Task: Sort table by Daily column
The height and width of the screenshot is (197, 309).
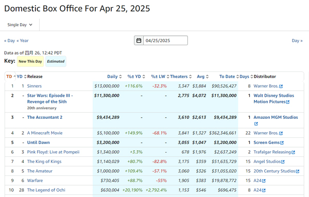Action: click(x=114, y=77)
